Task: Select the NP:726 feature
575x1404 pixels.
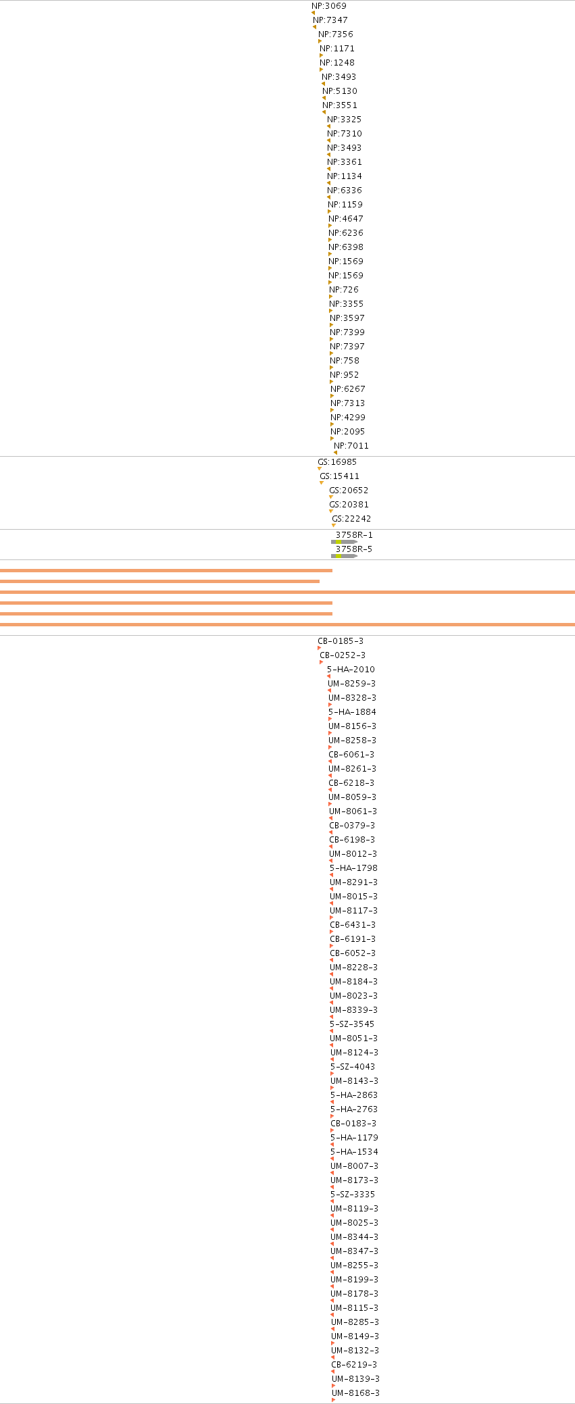Action: click(344, 290)
